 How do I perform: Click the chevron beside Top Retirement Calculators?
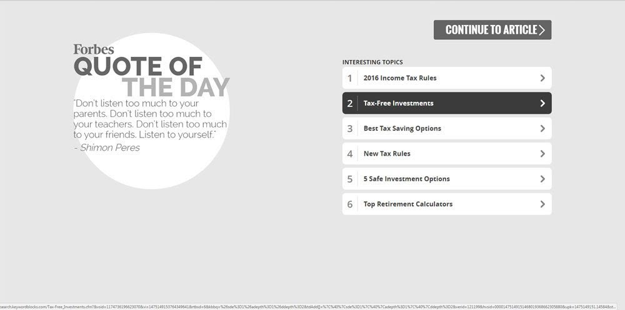542,204
